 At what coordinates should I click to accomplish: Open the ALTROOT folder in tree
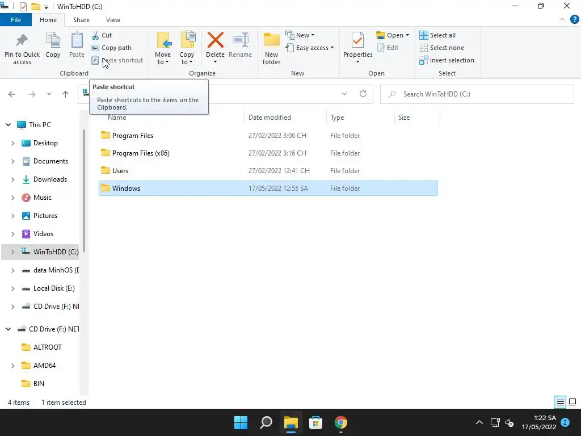click(x=48, y=347)
